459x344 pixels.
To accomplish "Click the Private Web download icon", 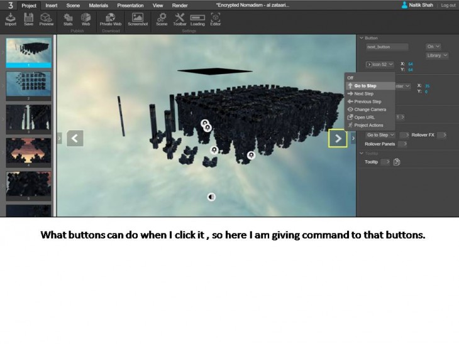I will (111, 18).
